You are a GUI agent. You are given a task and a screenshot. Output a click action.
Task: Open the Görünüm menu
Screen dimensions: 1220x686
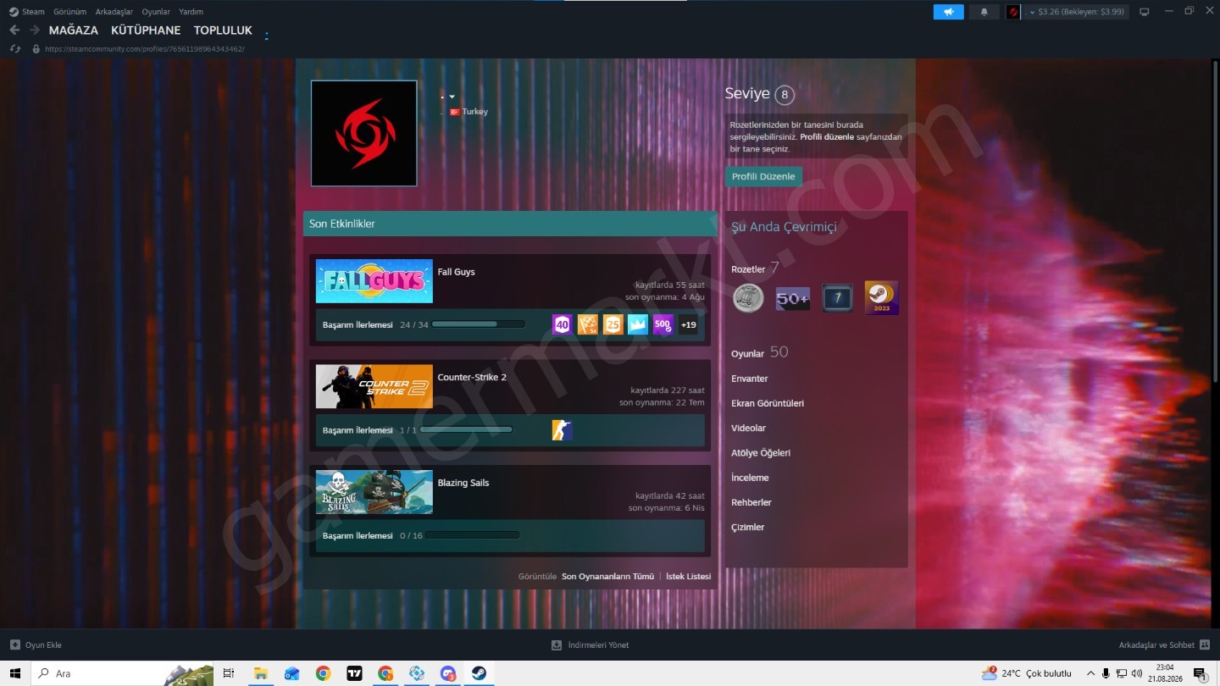[69, 12]
